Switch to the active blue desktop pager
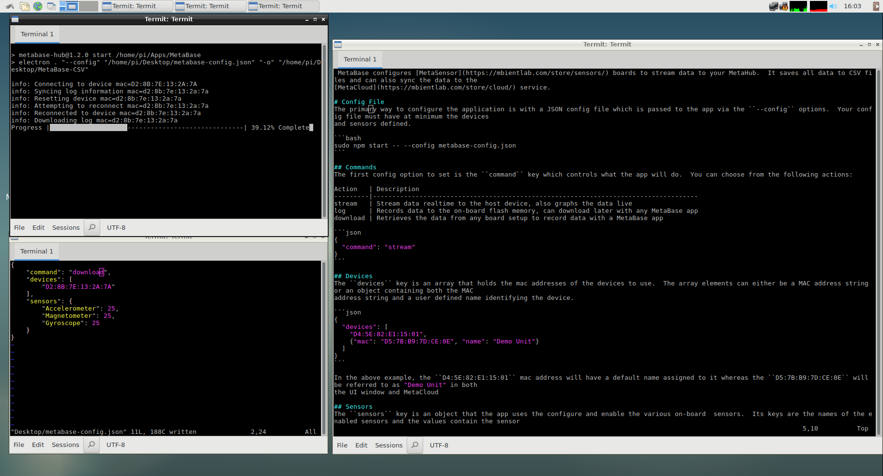This screenshot has height=476, width=883. coord(69,6)
